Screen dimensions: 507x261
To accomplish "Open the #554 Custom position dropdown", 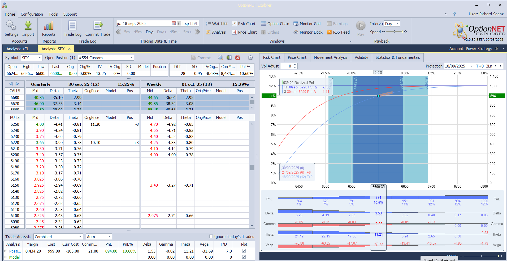I will (x=131, y=58).
